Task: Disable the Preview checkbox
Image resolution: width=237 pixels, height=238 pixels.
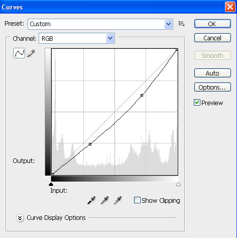Action: (197, 103)
